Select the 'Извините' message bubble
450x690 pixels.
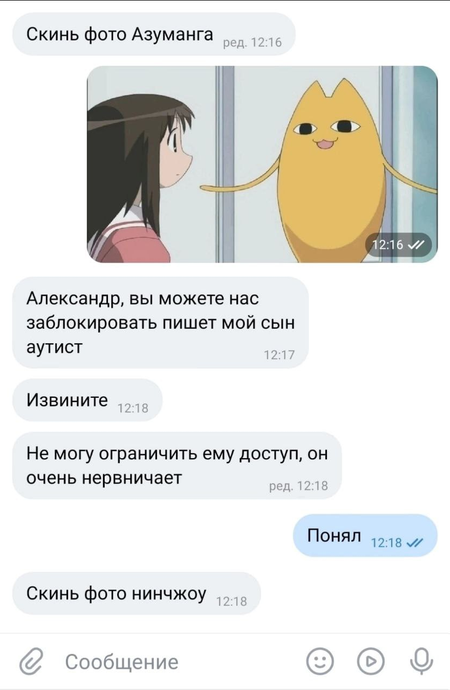[x=87, y=400]
